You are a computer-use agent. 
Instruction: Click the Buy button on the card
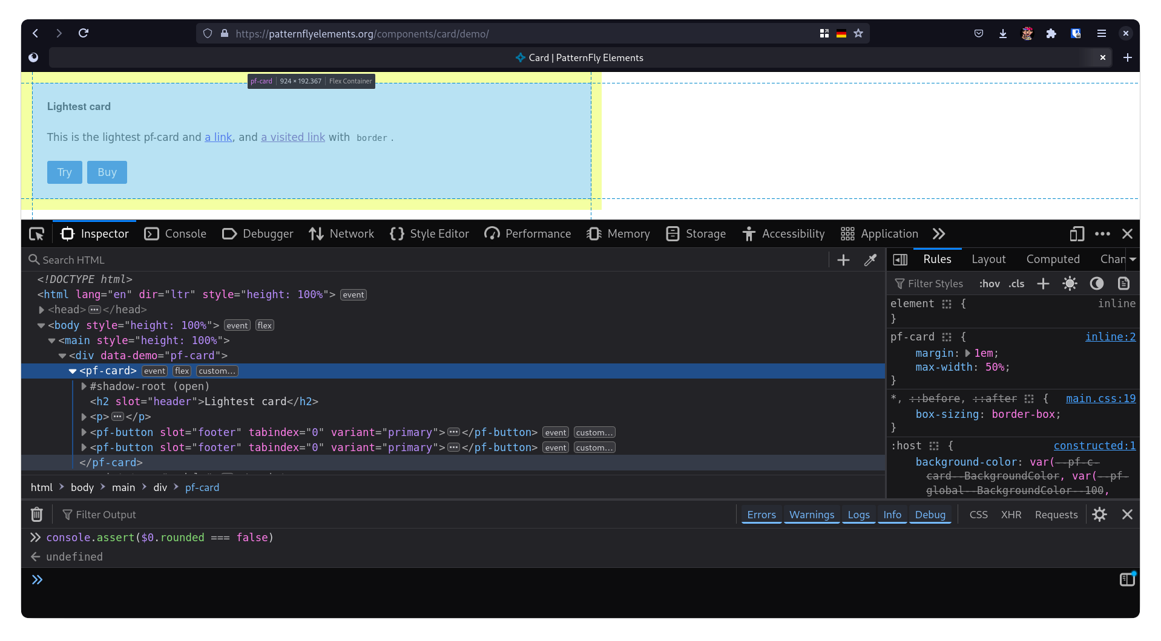click(x=107, y=172)
